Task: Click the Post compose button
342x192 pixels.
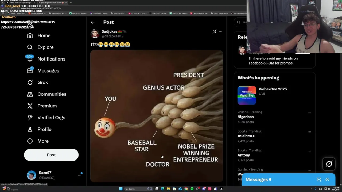Action: coord(51,155)
